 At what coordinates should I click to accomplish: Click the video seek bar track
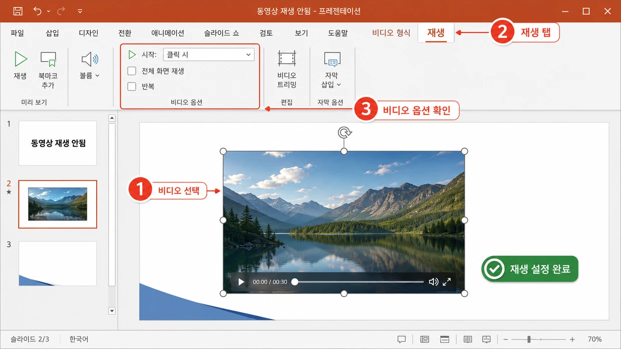click(359, 282)
